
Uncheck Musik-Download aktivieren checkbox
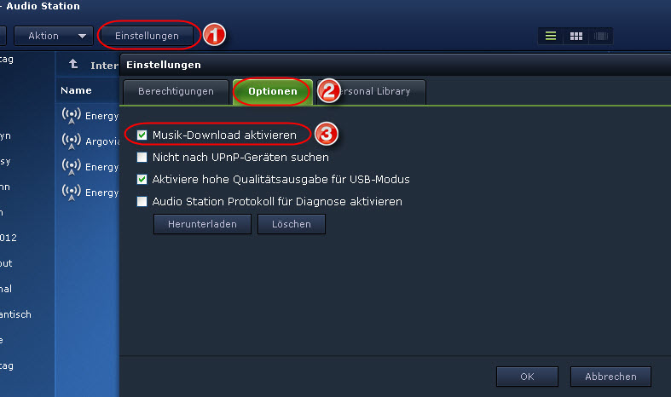(142, 135)
